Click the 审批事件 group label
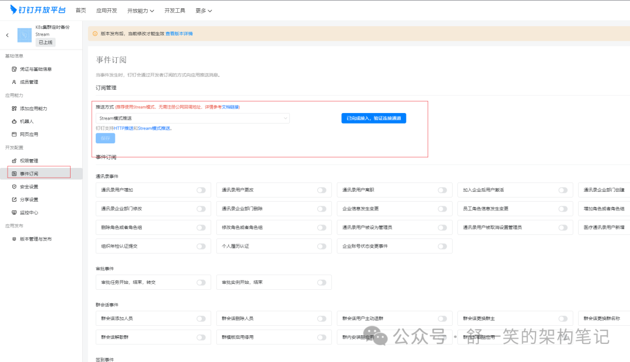The width and height of the screenshot is (630, 362). 104,269
